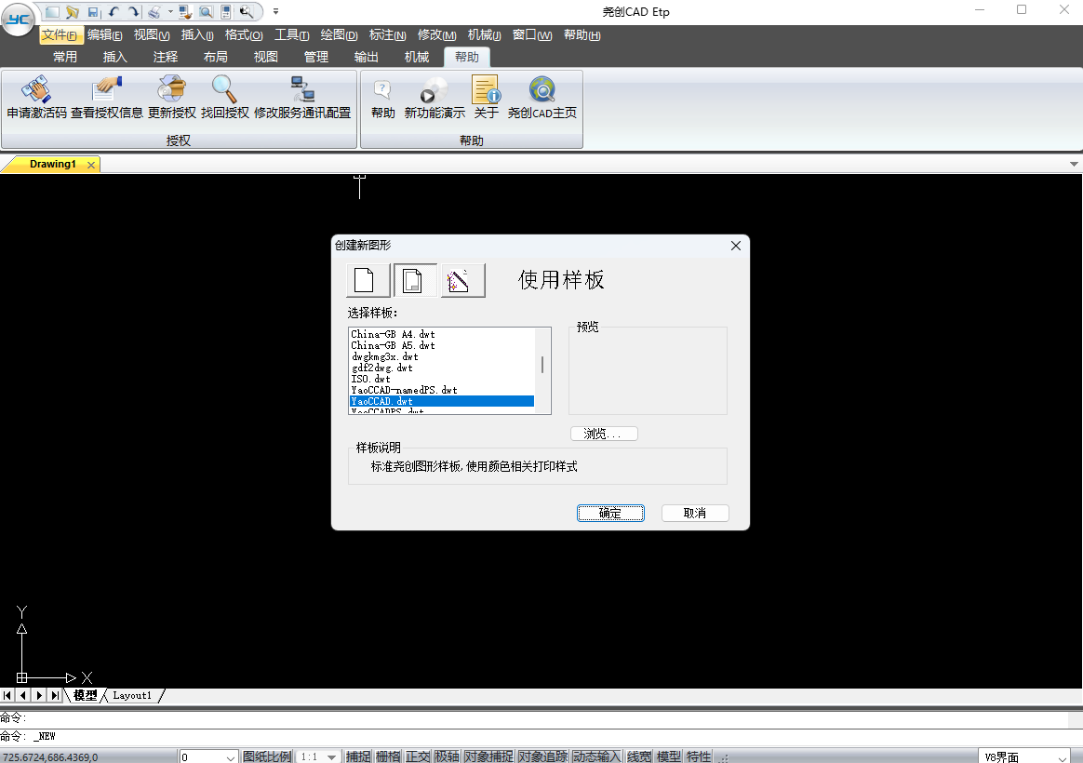Click the 浏览... button

[x=604, y=434]
